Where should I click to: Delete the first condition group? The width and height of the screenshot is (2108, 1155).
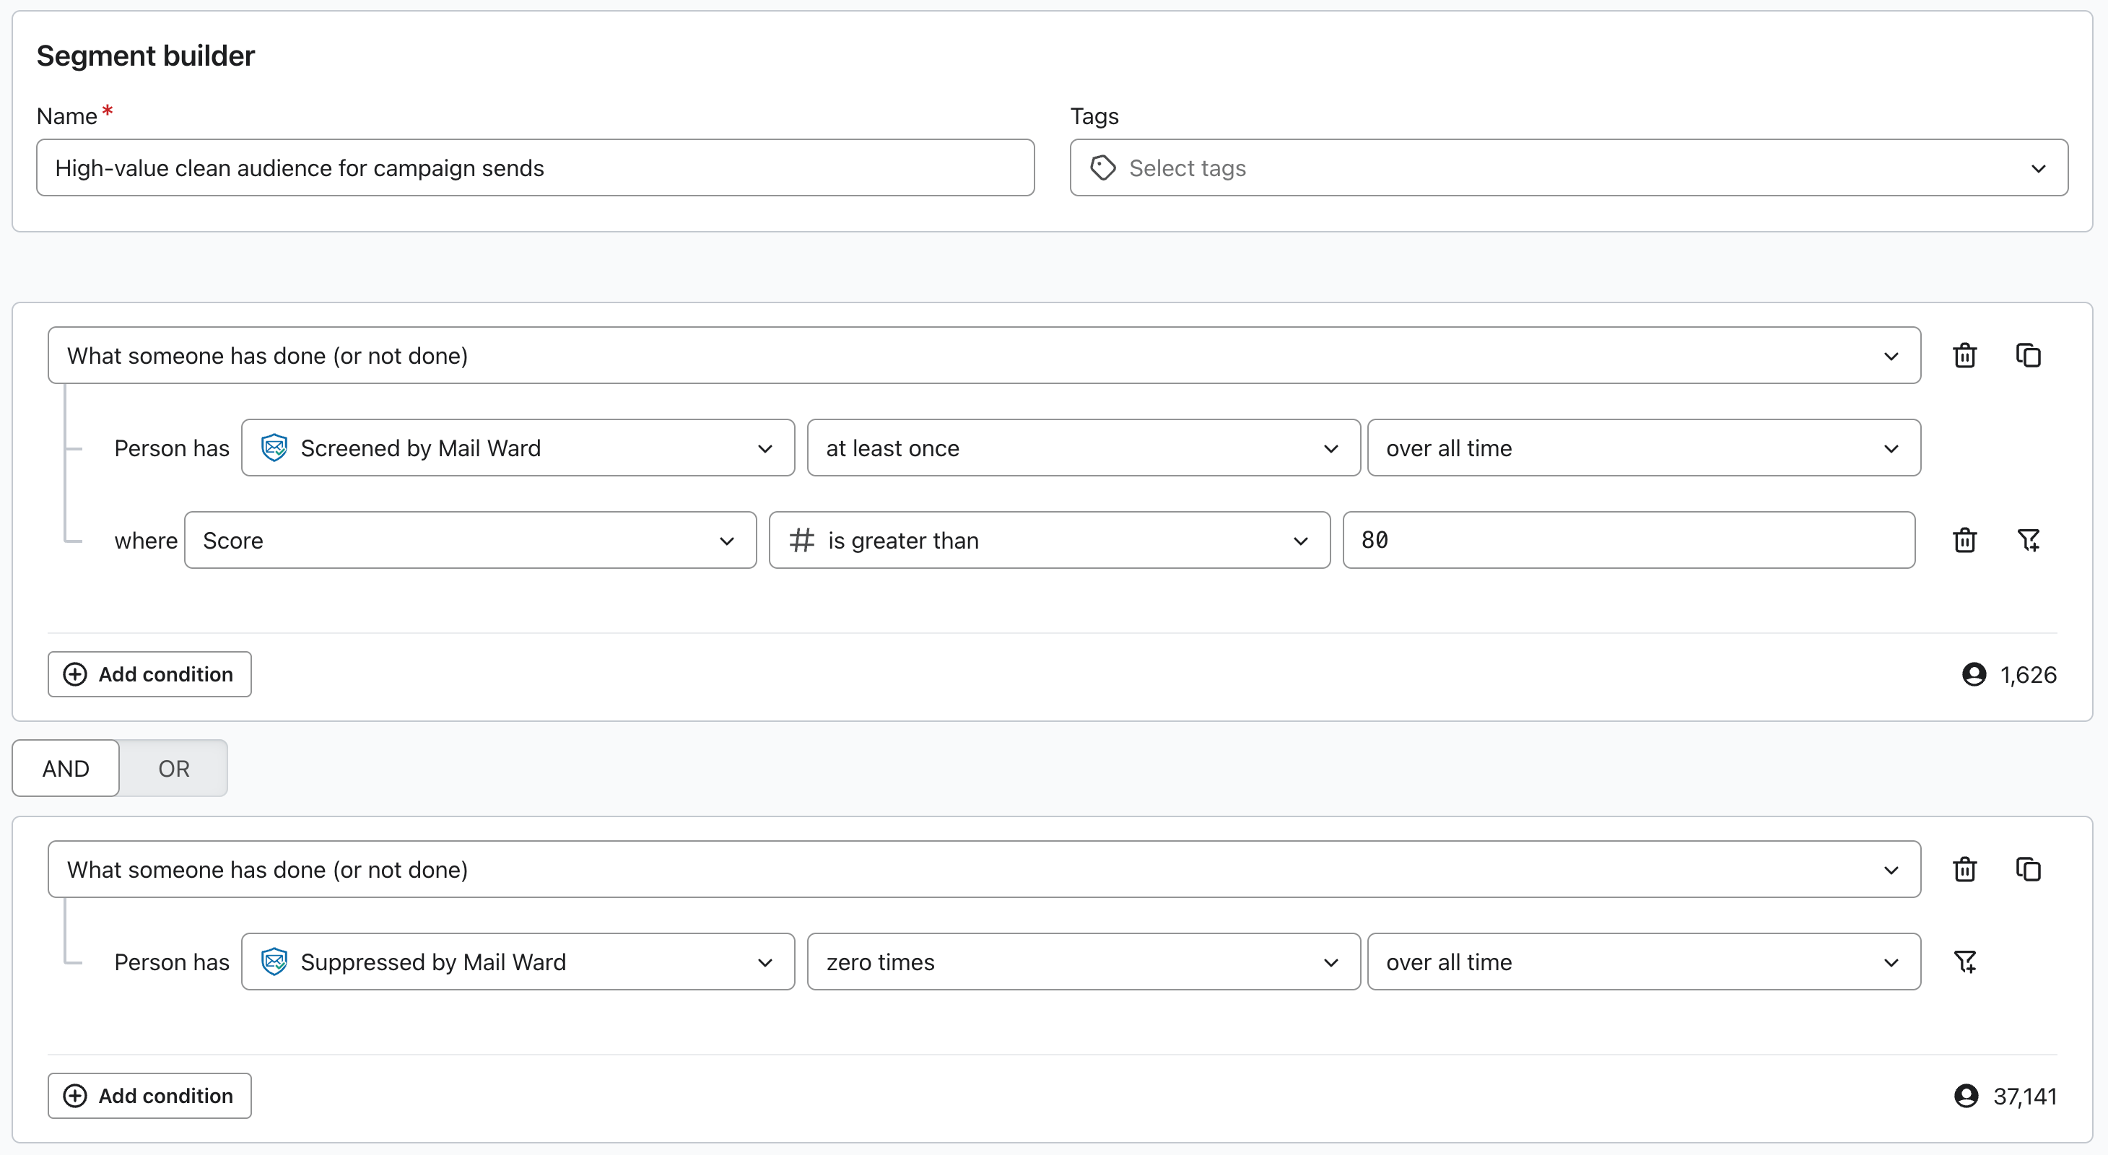[x=1965, y=356]
